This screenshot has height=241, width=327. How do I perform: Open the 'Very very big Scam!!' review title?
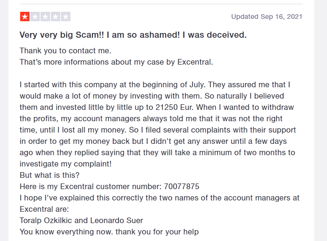(x=133, y=35)
